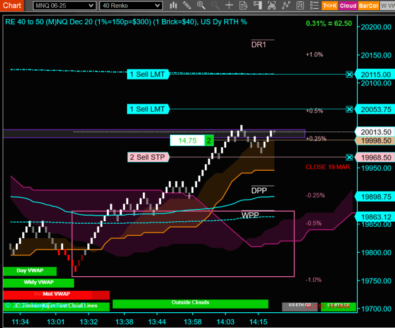The image size is (395, 328).
Task: Click the greyed zoom out magnifier icon
Action: (215, 5)
